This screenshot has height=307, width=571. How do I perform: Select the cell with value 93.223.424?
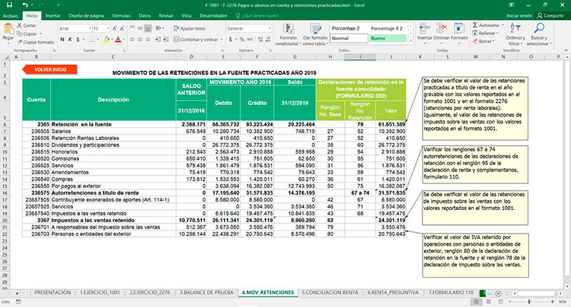[257, 124]
